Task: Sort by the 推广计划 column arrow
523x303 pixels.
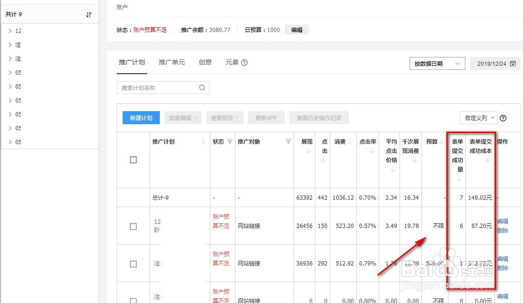Action: (203, 142)
